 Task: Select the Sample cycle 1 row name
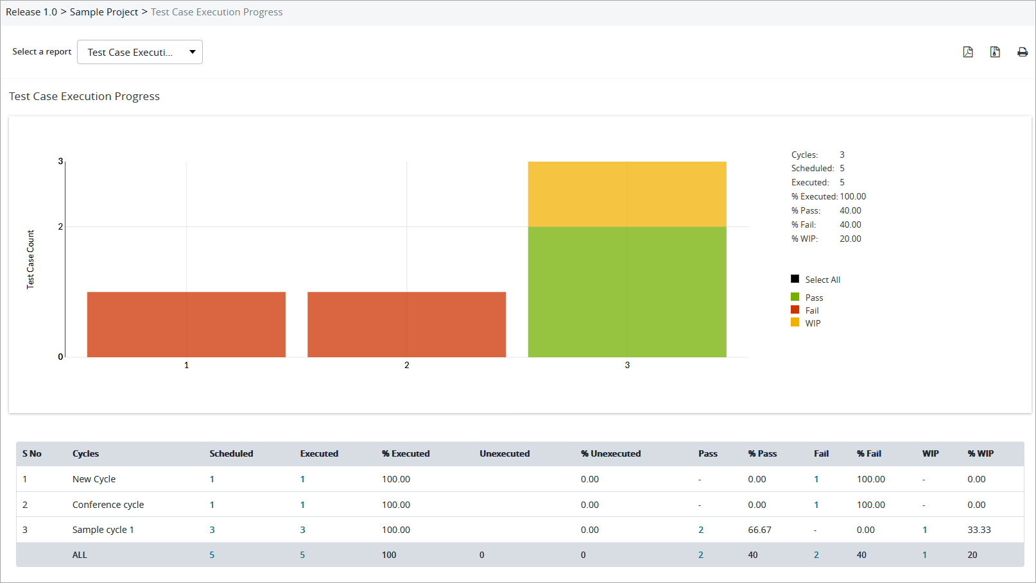[x=103, y=530]
